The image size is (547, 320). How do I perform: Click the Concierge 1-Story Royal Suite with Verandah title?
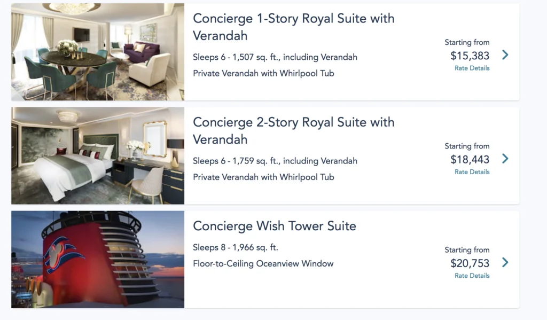pyautogui.click(x=293, y=27)
